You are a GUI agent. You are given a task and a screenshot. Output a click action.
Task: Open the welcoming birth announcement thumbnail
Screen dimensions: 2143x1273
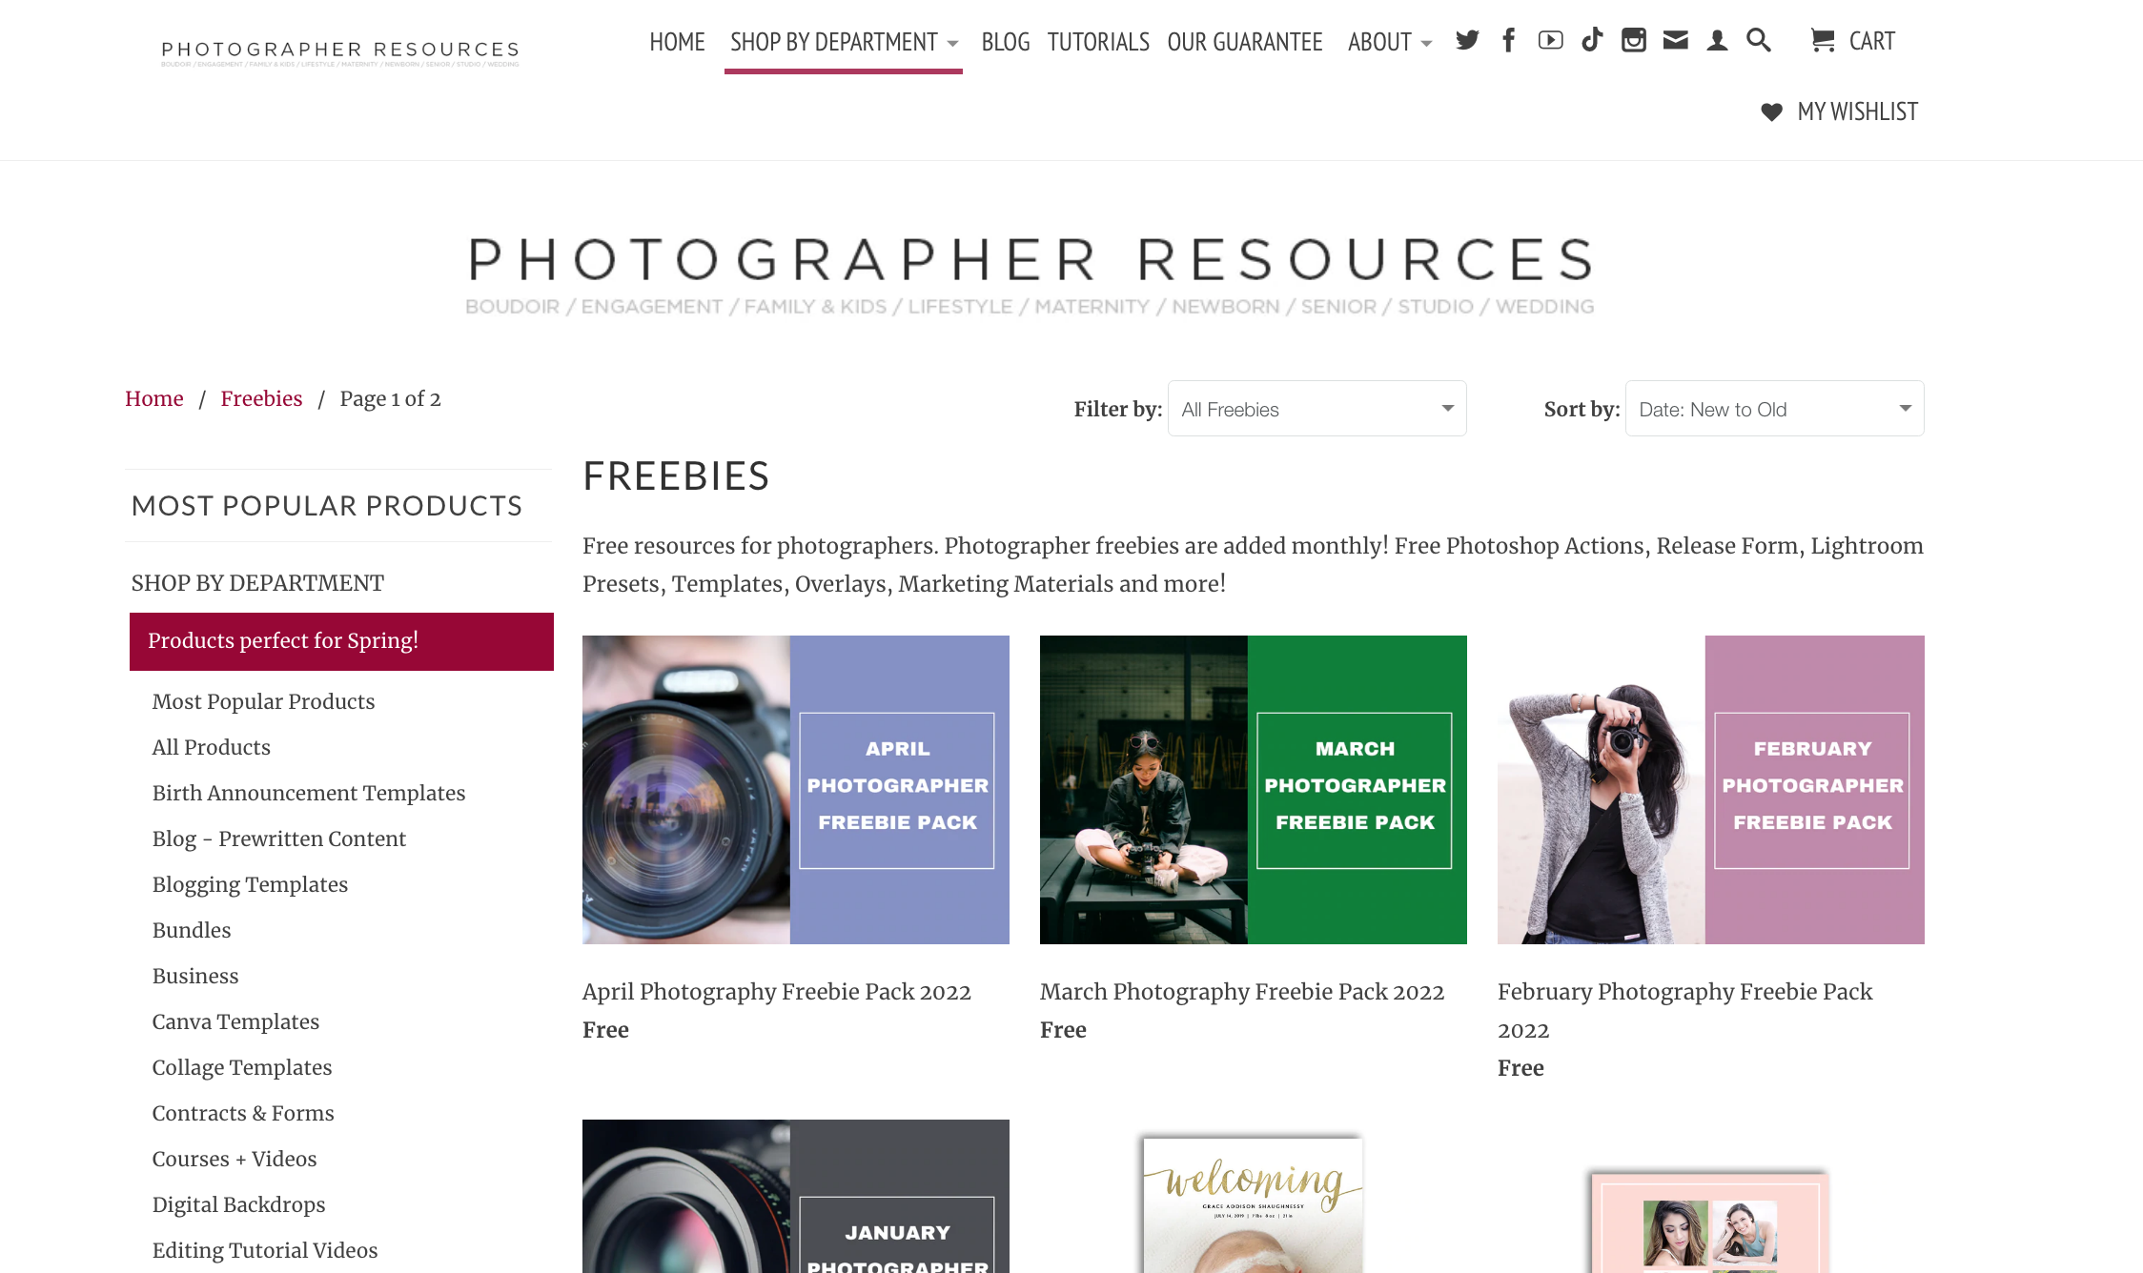click(x=1254, y=1204)
